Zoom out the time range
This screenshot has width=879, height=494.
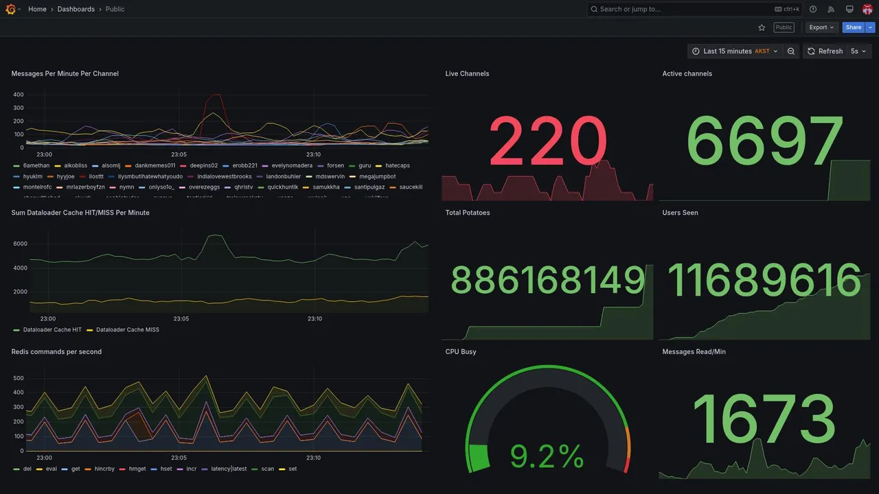coord(791,51)
